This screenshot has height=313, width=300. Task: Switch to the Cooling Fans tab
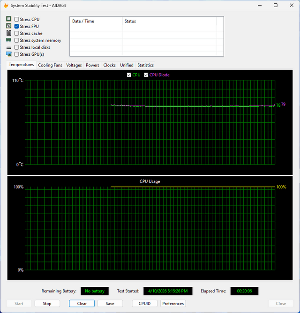(x=50, y=65)
